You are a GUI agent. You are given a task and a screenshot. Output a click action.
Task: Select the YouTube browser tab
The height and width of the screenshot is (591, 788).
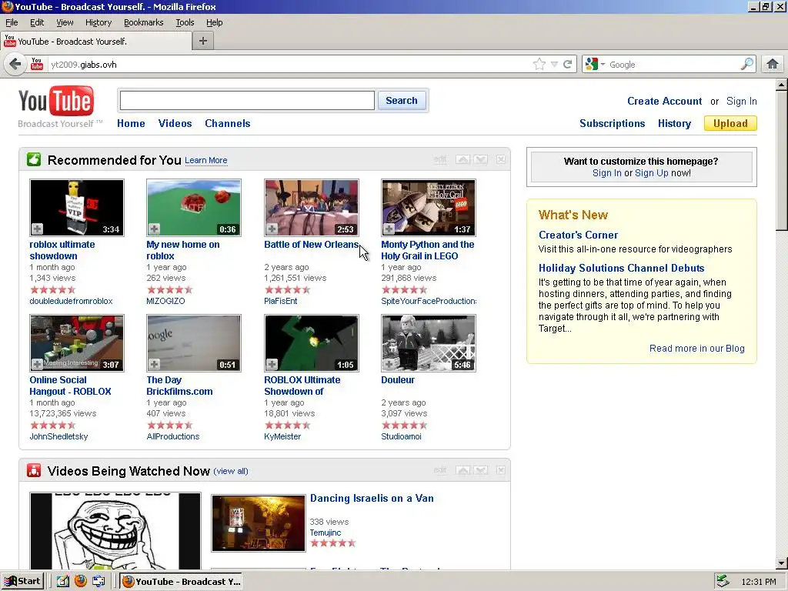click(96, 42)
